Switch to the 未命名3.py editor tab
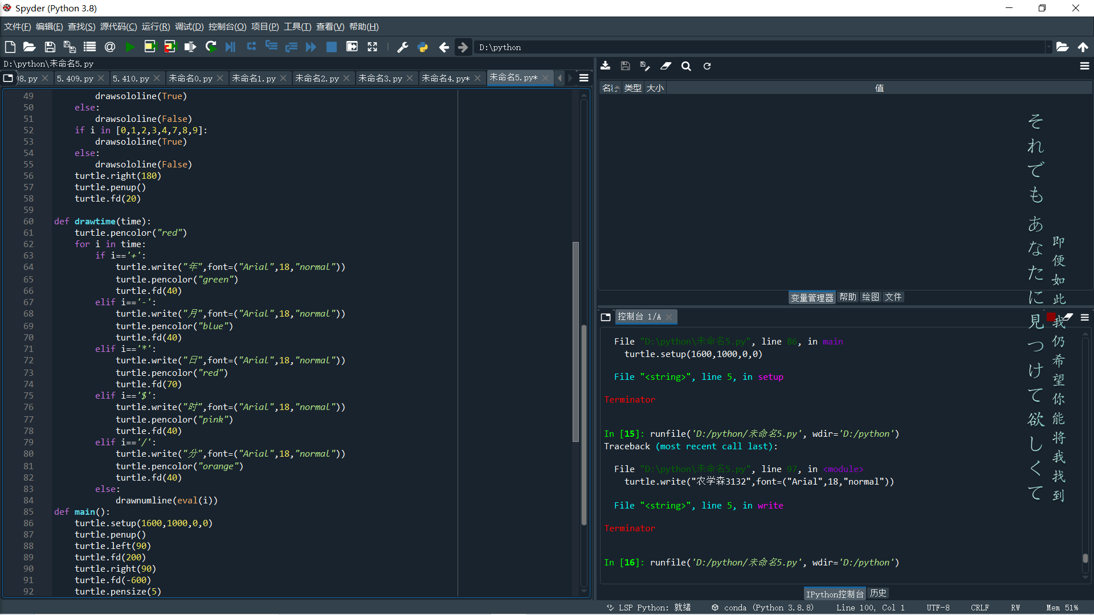 click(380, 79)
